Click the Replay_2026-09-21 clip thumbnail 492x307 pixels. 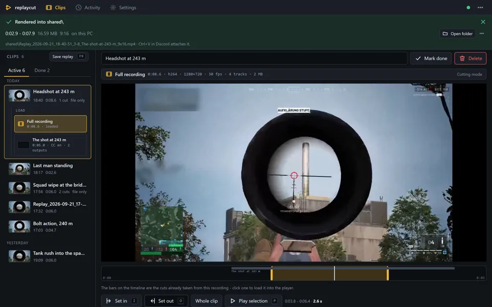19,207
